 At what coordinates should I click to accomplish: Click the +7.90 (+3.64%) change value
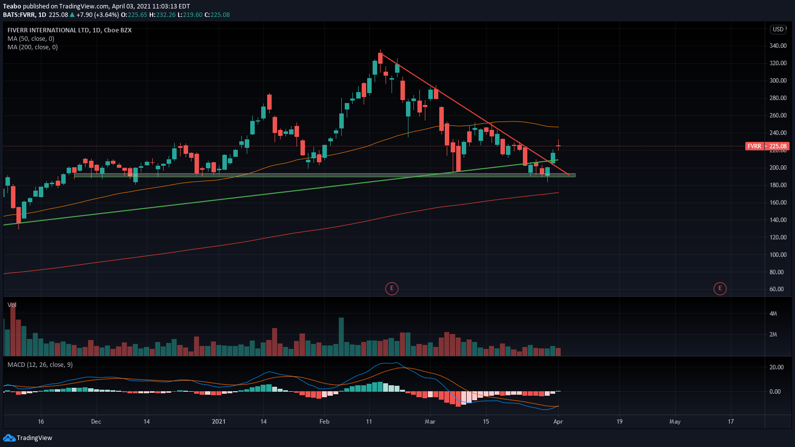pos(98,15)
